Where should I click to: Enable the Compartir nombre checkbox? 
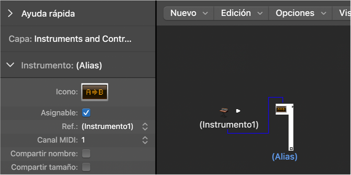pos(86,154)
